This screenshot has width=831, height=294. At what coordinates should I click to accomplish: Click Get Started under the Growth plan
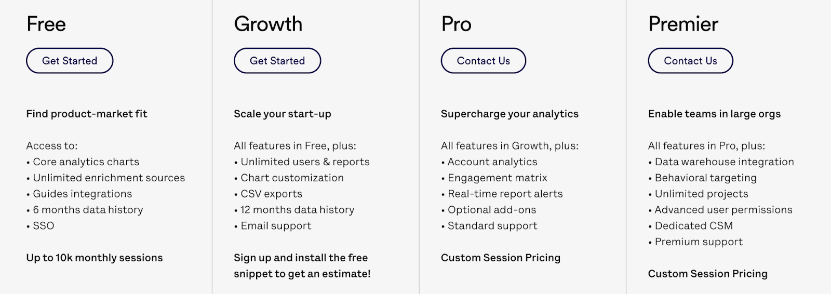click(277, 61)
